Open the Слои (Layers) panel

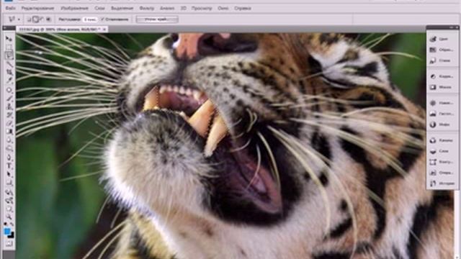442,151
